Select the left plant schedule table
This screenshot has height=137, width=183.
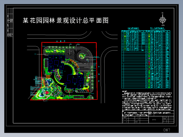click(134, 59)
